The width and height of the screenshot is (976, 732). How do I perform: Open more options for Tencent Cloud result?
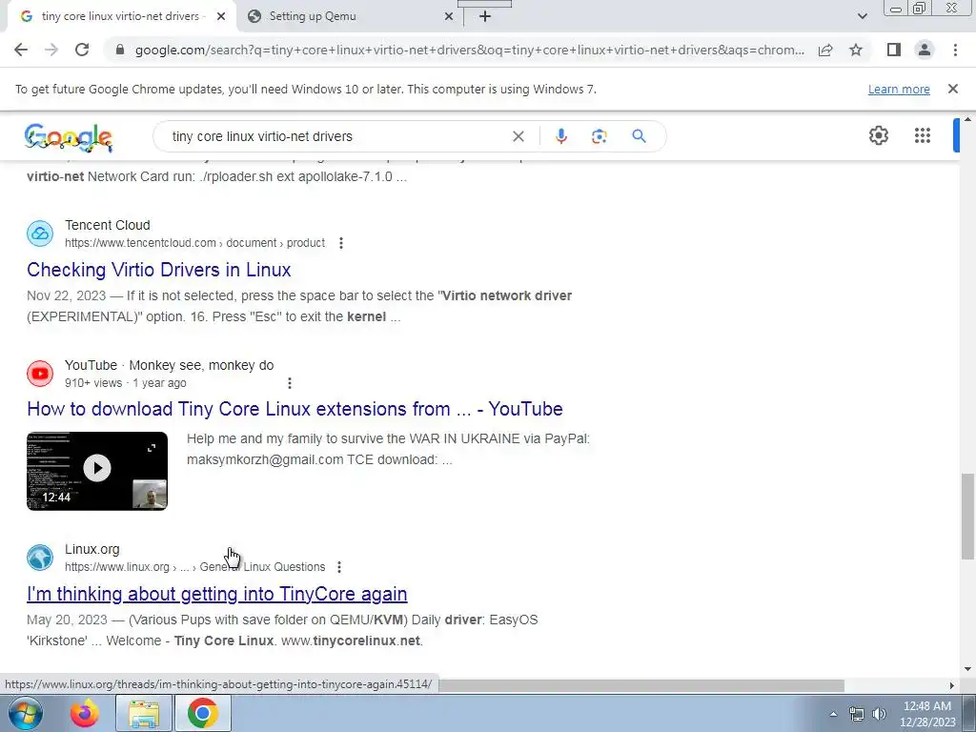point(340,243)
